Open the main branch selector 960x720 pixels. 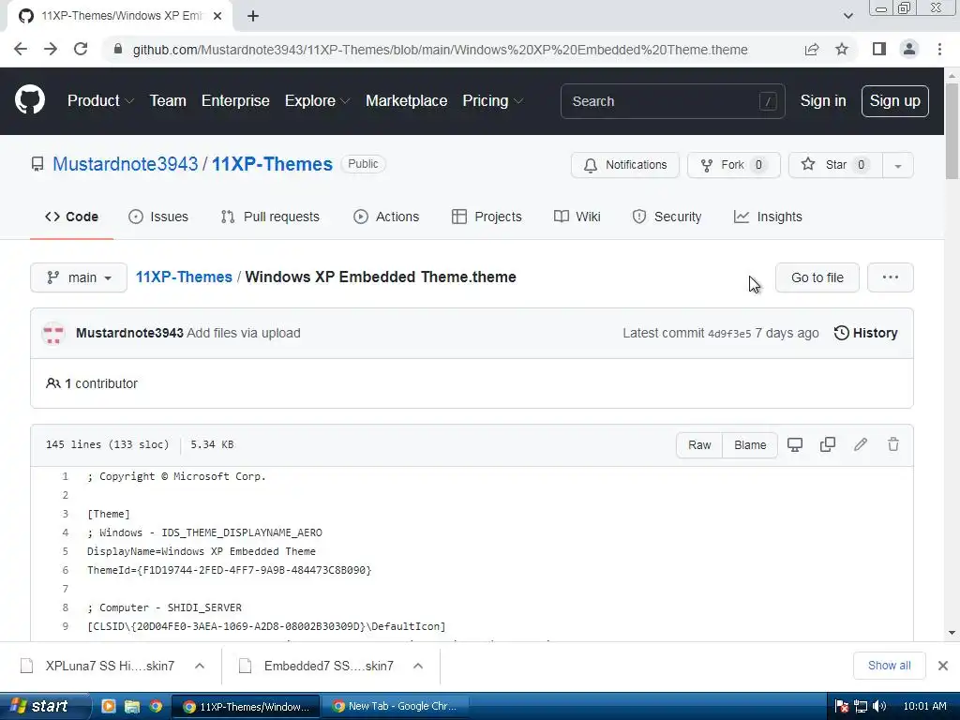pos(79,277)
